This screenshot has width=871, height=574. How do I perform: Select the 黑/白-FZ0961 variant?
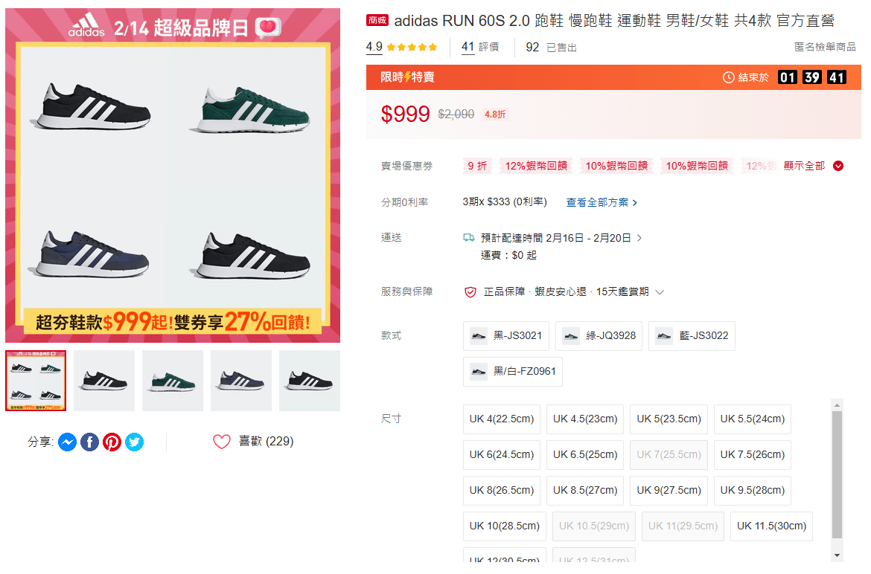click(x=512, y=372)
